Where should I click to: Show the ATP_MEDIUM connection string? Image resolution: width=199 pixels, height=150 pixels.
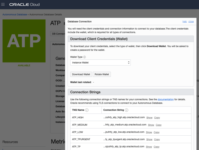(x=151, y=125)
